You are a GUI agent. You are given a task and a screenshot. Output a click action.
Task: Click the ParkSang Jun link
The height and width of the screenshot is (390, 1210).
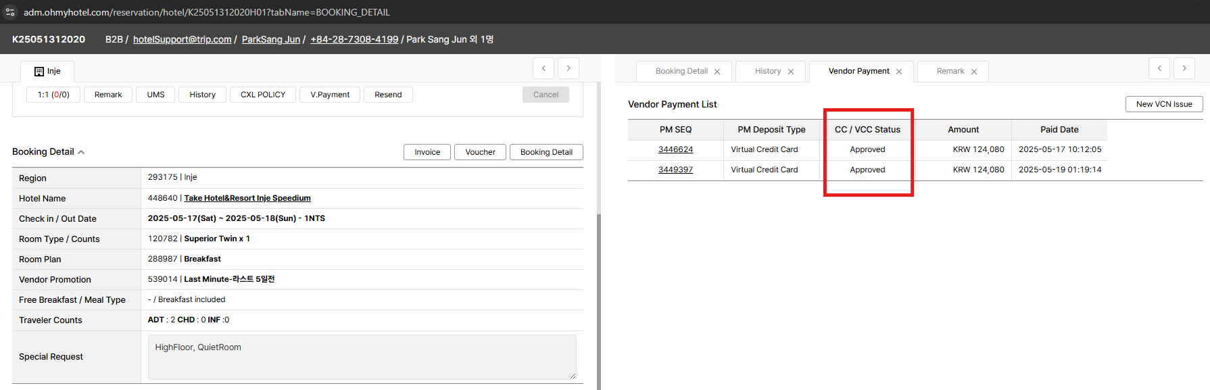[x=271, y=39]
